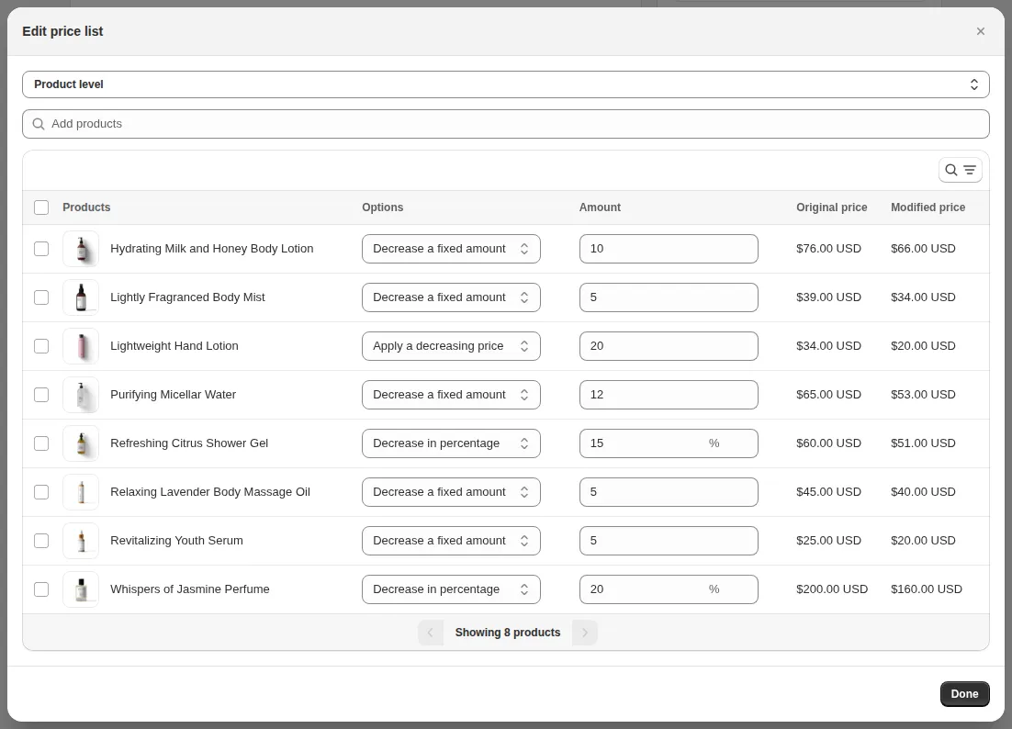1012x729 pixels.
Task: Select Lightly Fragranced Body Mist checkbox
Action: coord(41,297)
